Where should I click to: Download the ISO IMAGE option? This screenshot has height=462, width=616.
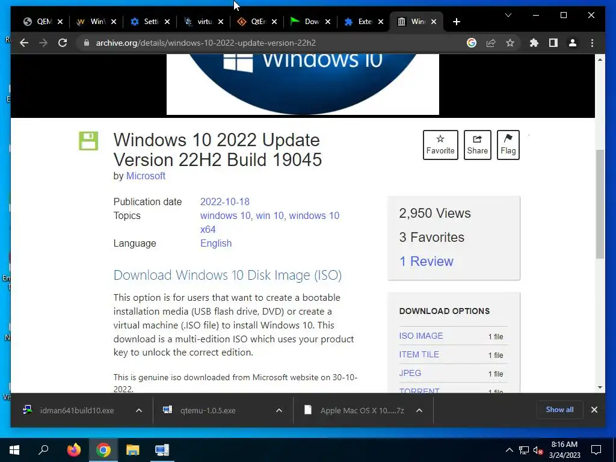[x=420, y=336]
